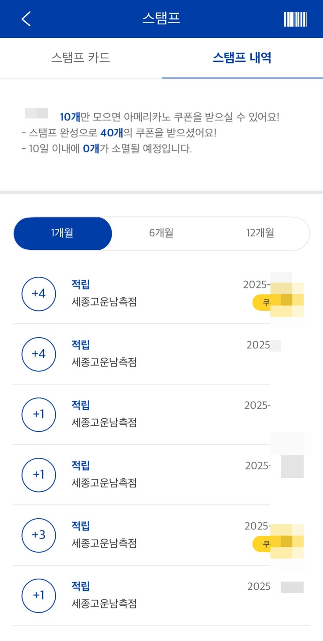Tap the back arrow in header
323x641 pixels.
26,19
